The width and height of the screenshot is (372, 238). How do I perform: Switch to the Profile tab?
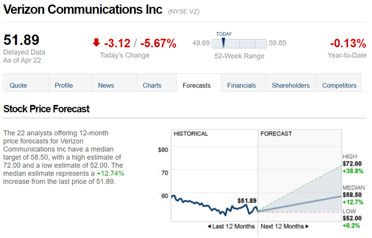click(x=64, y=86)
